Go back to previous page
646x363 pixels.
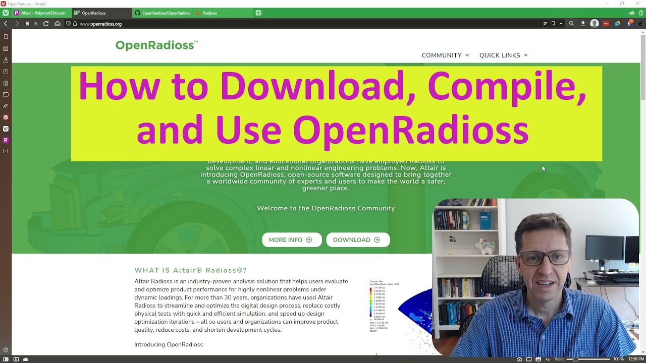(x=6, y=24)
